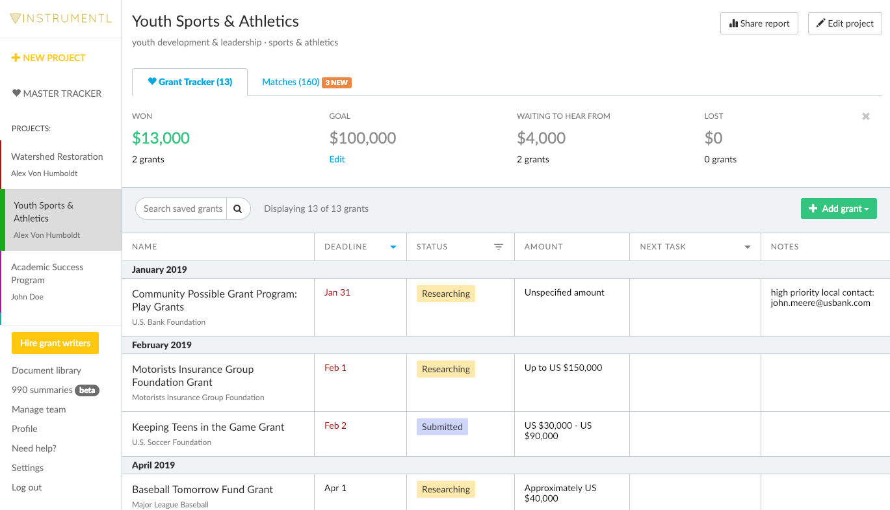Sort by Deadline column arrow
890x510 pixels.
point(393,247)
